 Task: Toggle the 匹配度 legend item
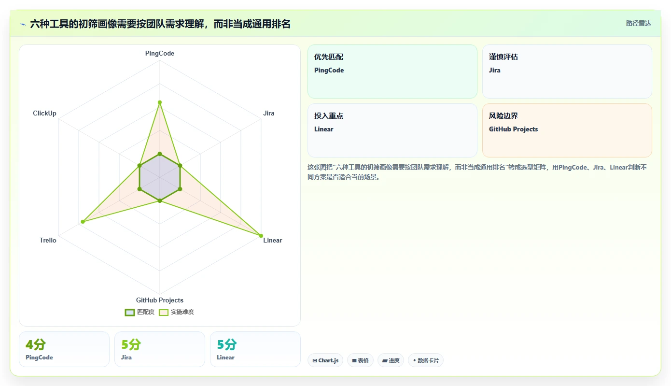coord(140,312)
